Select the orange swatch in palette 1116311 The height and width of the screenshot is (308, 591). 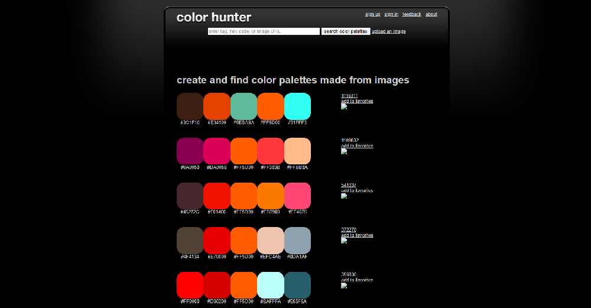(271, 106)
